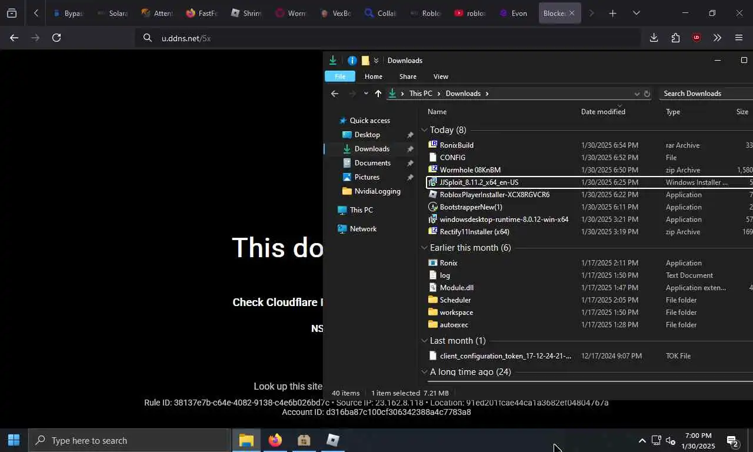
Task: Select Network in navigation pane
Action: point(363,229)
